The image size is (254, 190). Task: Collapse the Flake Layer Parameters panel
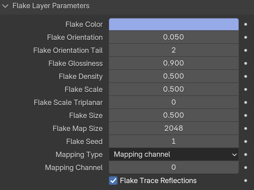click(5, 6)
